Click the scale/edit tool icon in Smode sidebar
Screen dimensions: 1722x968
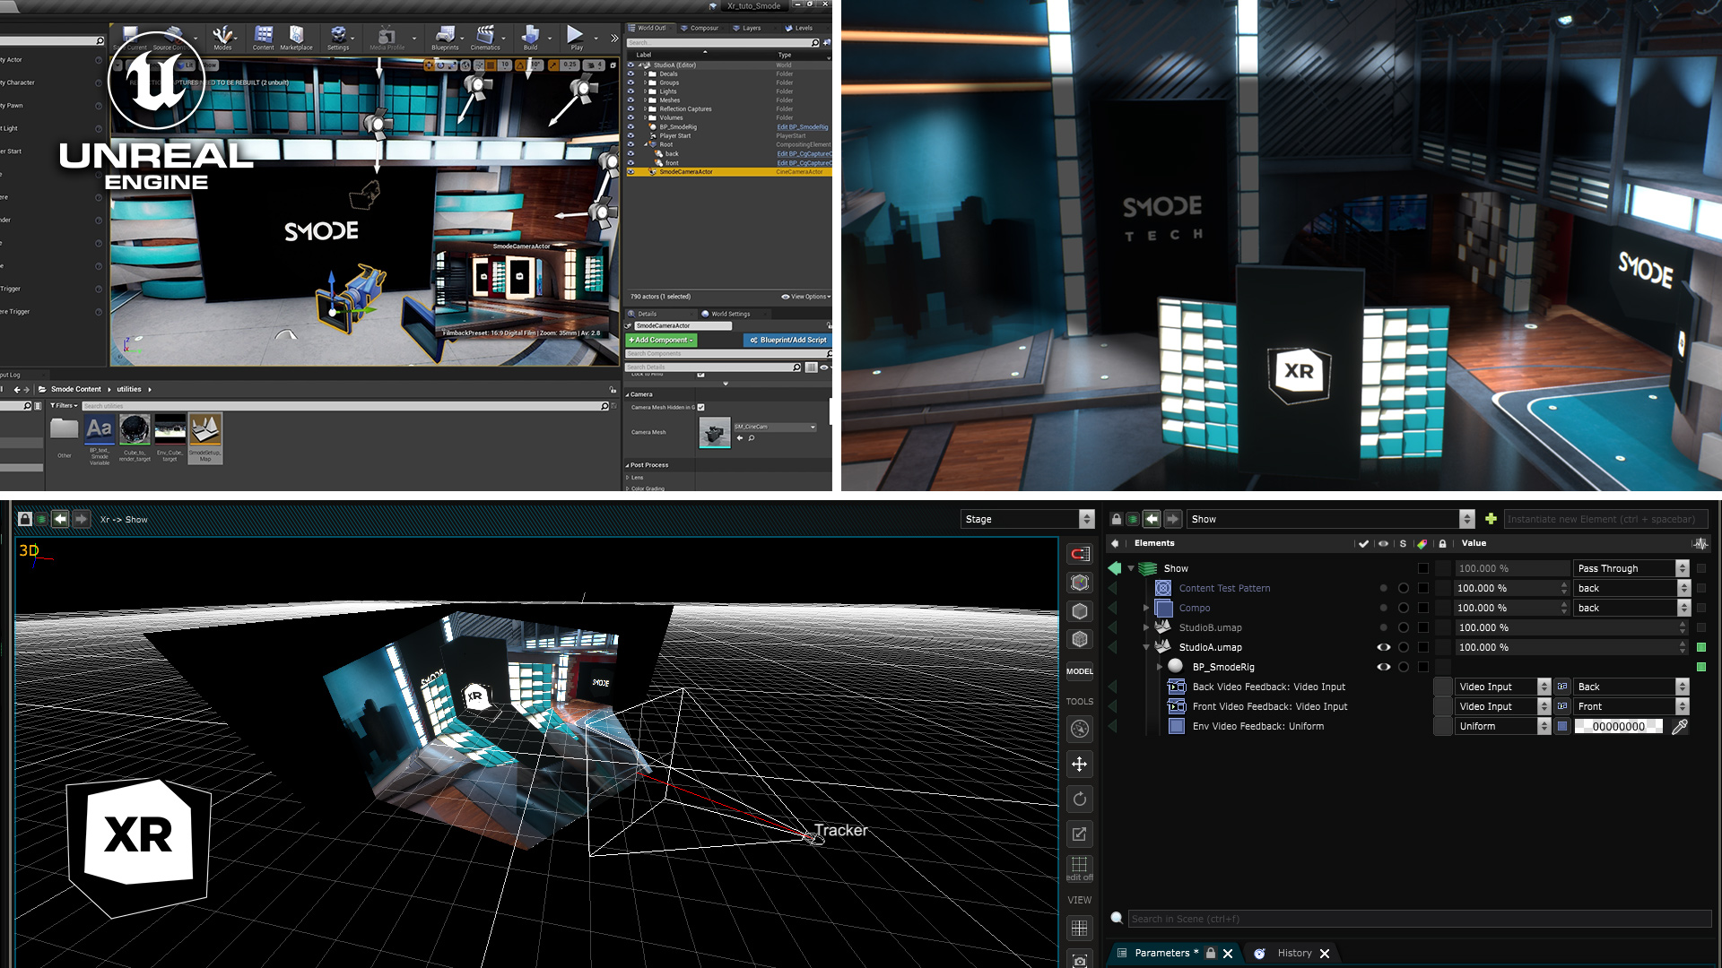click(x=1080, y=834)
